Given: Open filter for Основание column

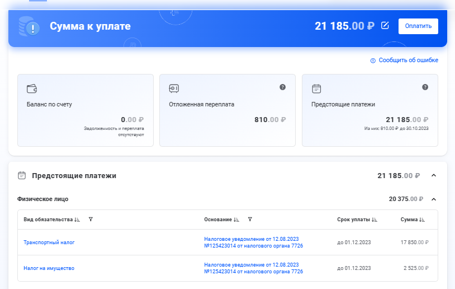Looking at the screenshot, I should point(250,219).
